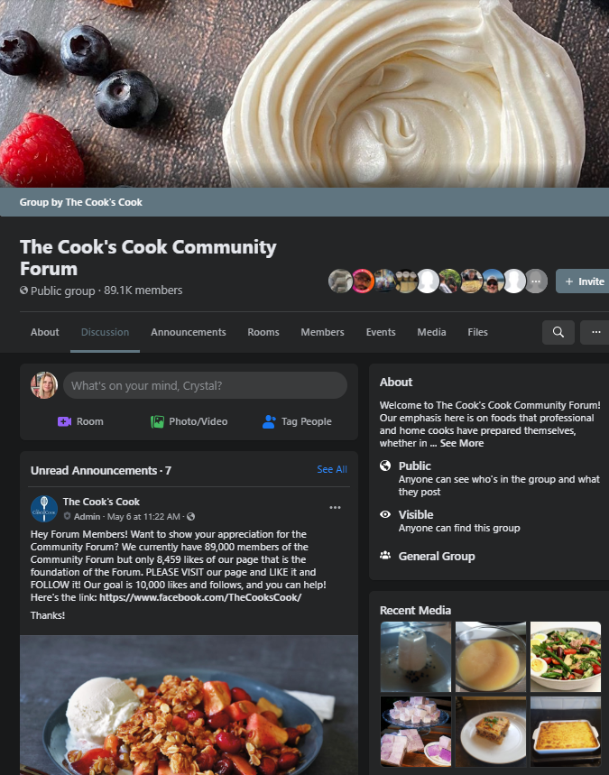Open the fruit crumble post image
The width and height of the screenshot is (609, 775).
coord(189,706)
